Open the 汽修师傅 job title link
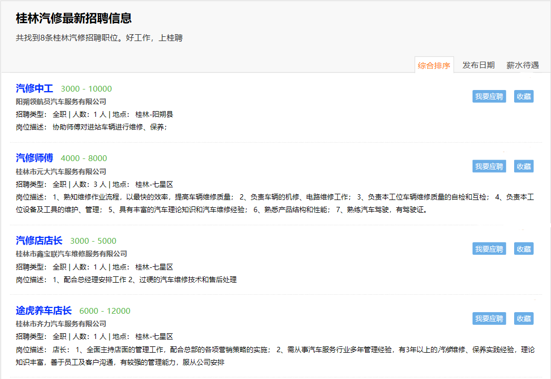Image resolution: width=551 pixels, height=379 pixels. tap(34, 158)
